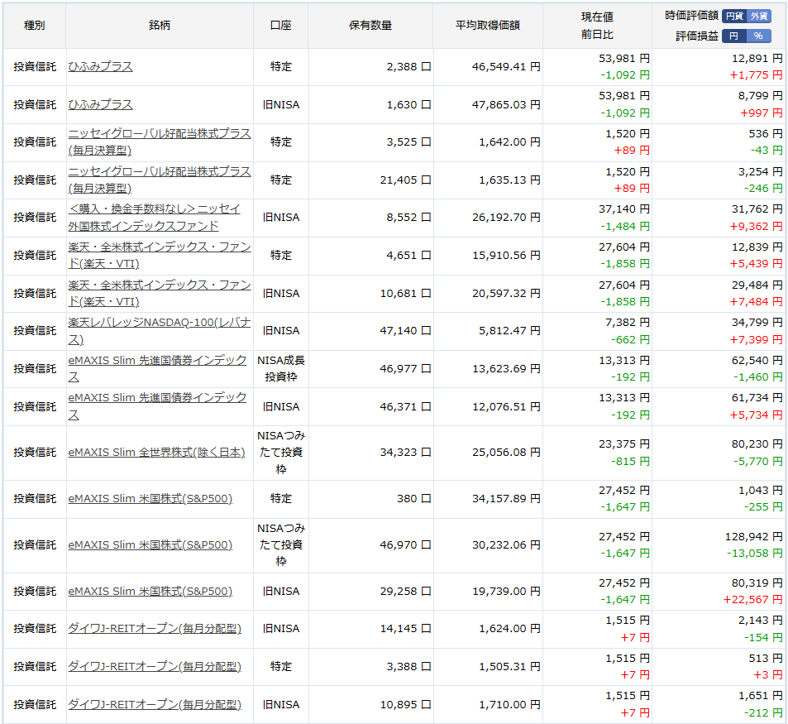
Task: Select valuation amount 34,799 円
Action: coord(757,323)
